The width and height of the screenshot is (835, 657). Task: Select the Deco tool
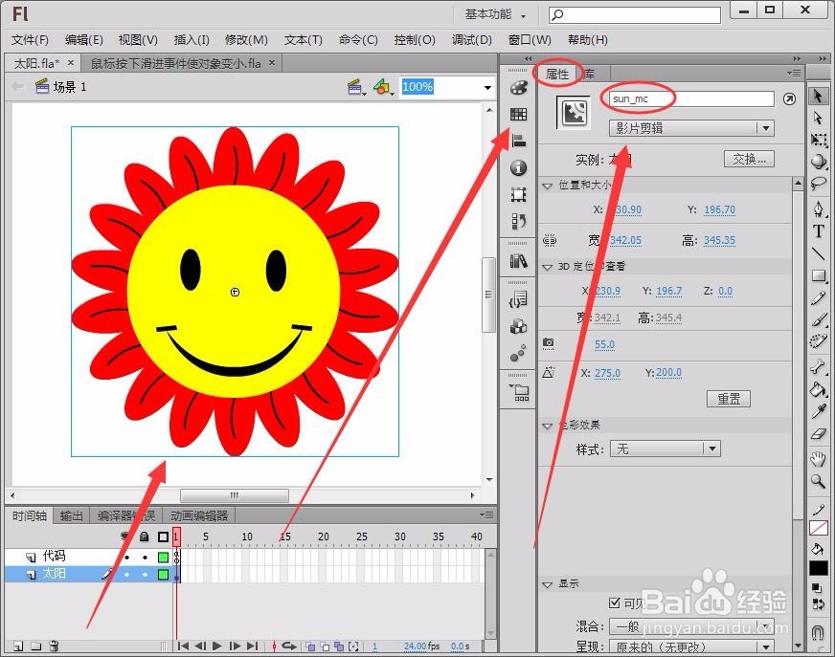coord(819,341)
